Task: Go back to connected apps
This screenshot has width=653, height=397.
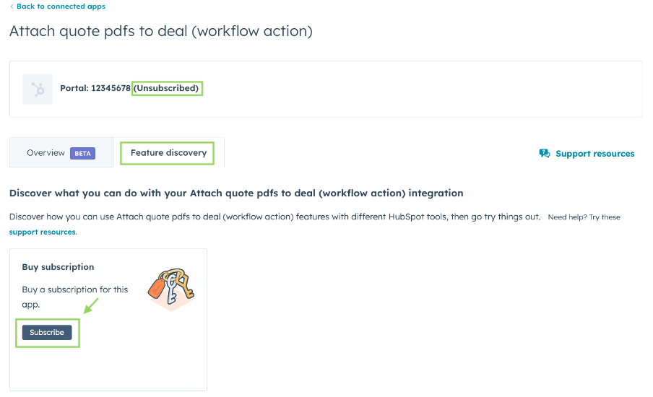Action: coord(61,6)
